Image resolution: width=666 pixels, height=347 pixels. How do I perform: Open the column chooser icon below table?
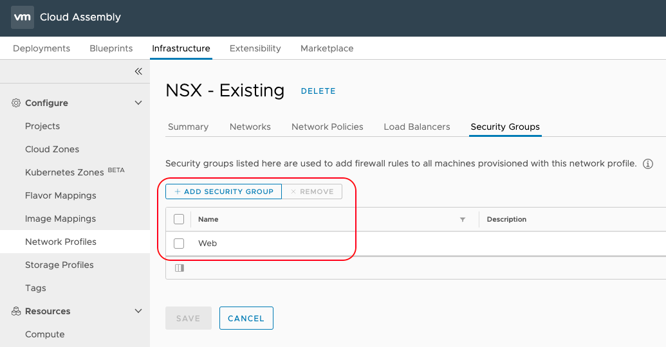pyautogui.click(x=180, y=268)
